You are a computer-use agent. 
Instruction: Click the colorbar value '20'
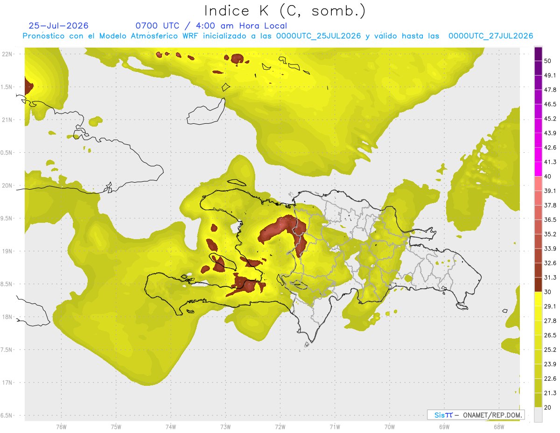[548, 407]
